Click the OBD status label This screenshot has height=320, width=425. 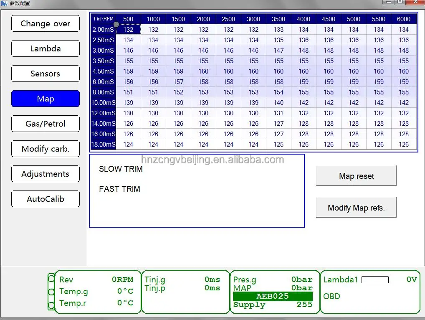(x=331, y=297)
